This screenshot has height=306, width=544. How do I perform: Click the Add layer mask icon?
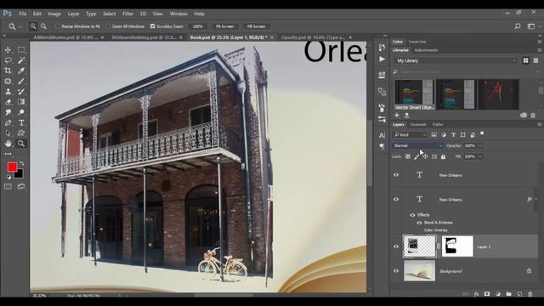pyautogui.click(x=487, y=294)
